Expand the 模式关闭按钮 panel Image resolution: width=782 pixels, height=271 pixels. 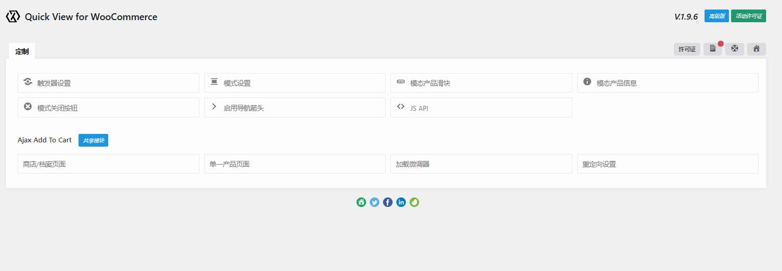tap(108, 107)
